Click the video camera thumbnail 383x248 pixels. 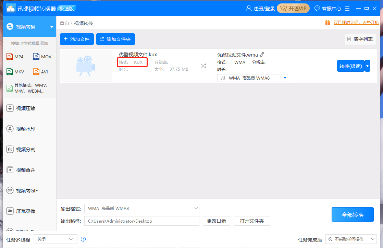pyautogui.click(x=86, y=66)
